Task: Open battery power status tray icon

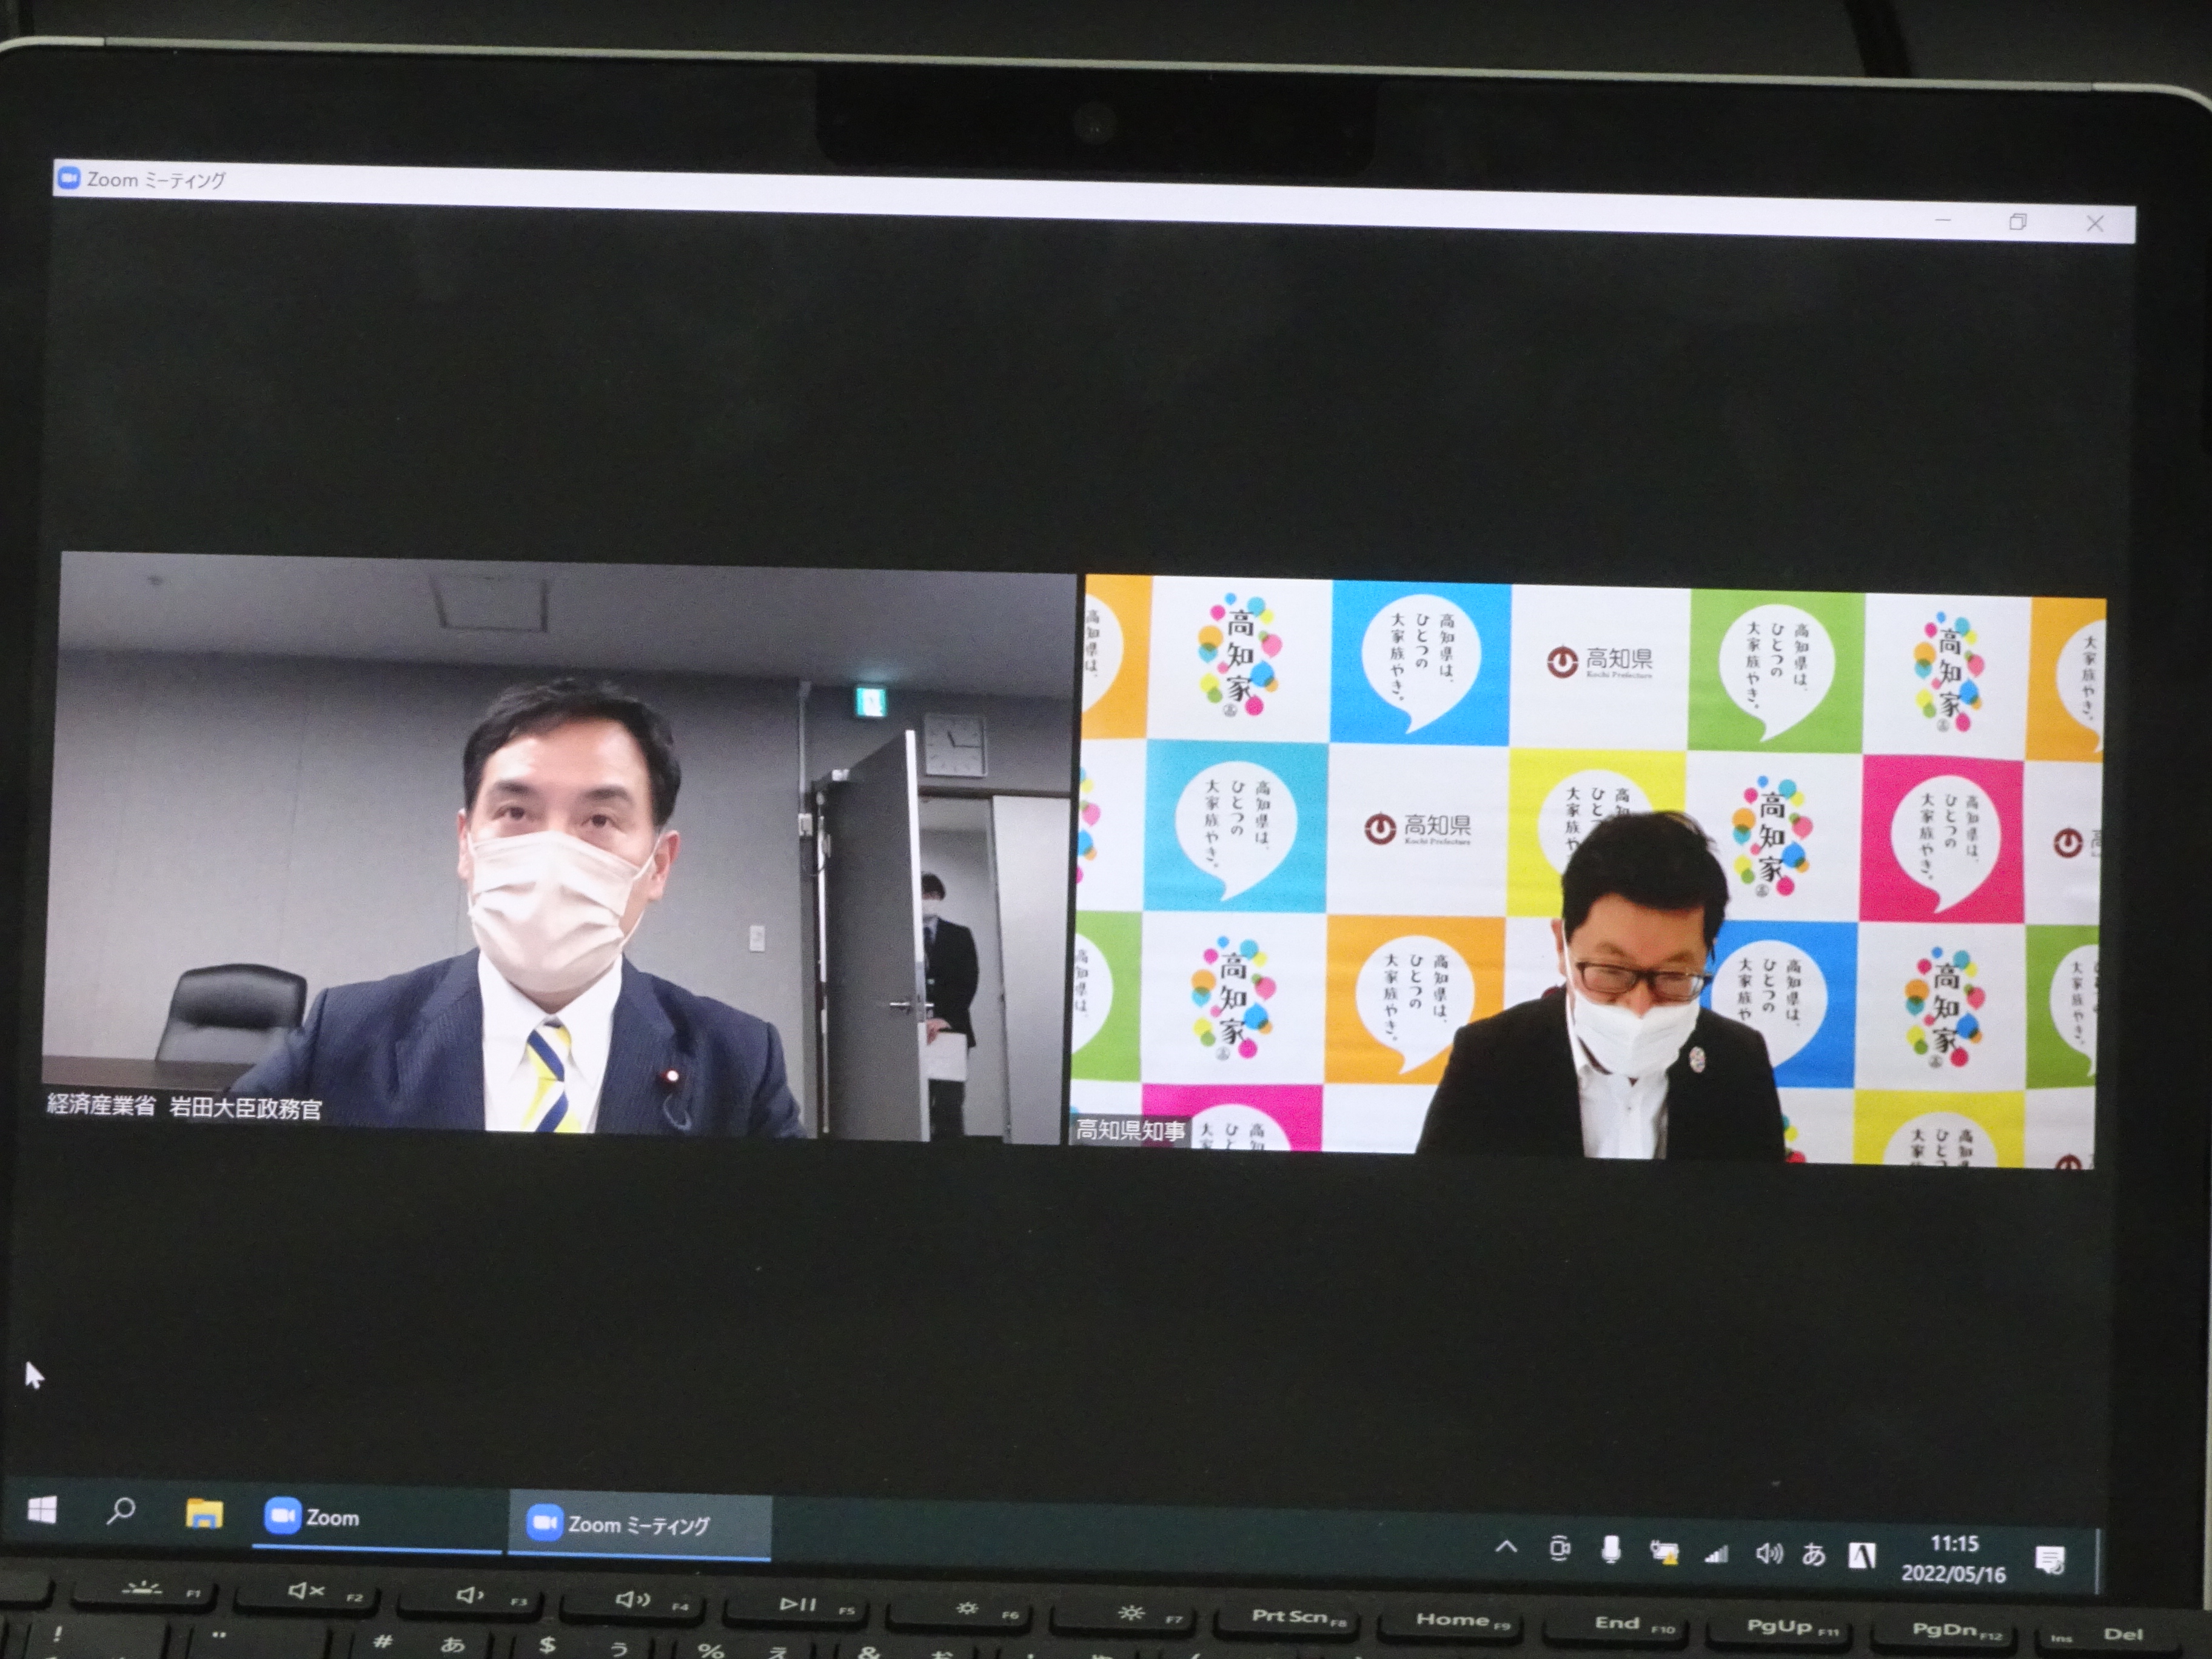Action: pos(1664,1553)
